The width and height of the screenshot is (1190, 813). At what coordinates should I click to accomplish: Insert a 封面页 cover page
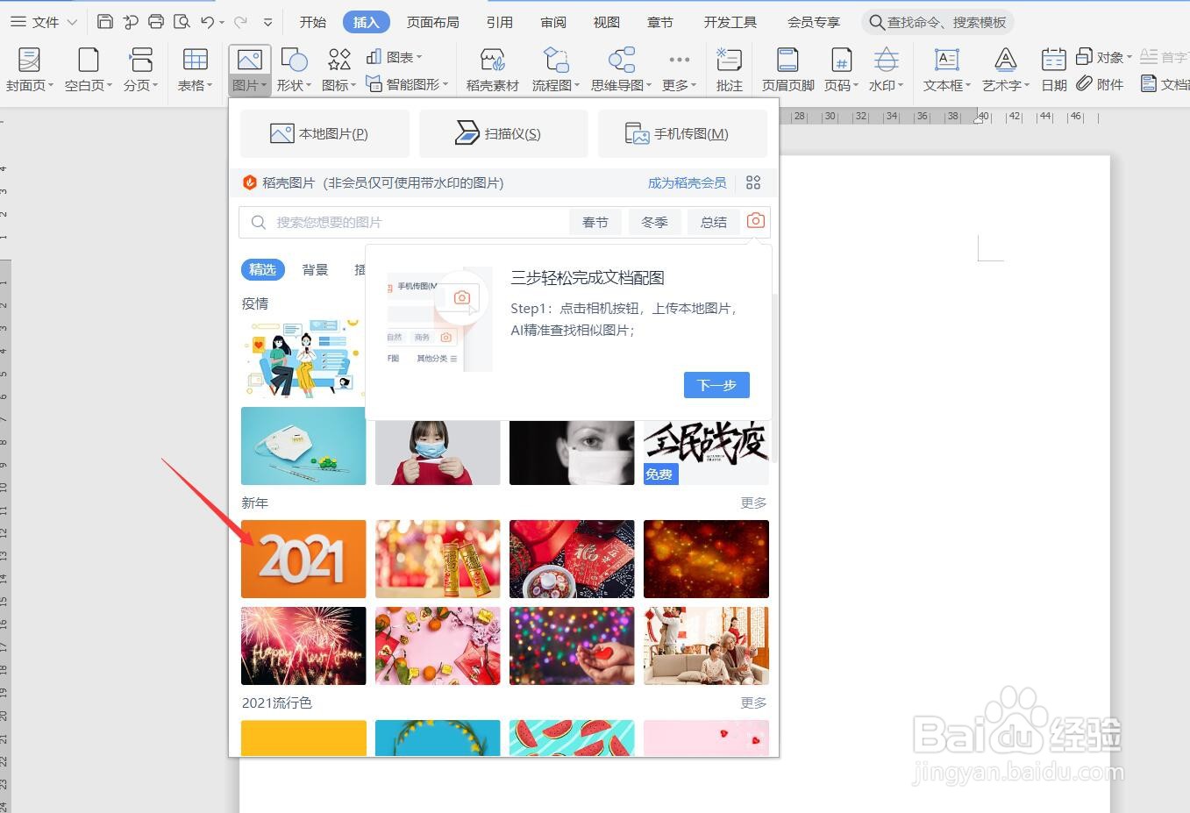(x=29, y=68)
